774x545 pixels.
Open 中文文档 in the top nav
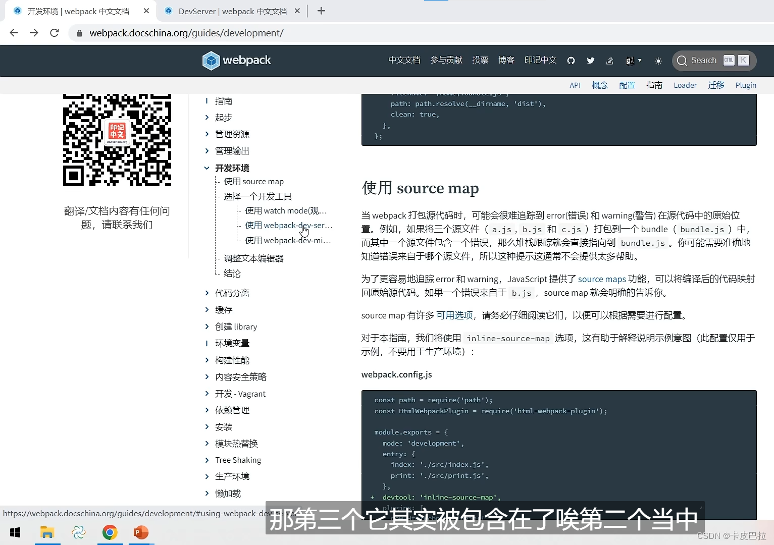point(404,60)
